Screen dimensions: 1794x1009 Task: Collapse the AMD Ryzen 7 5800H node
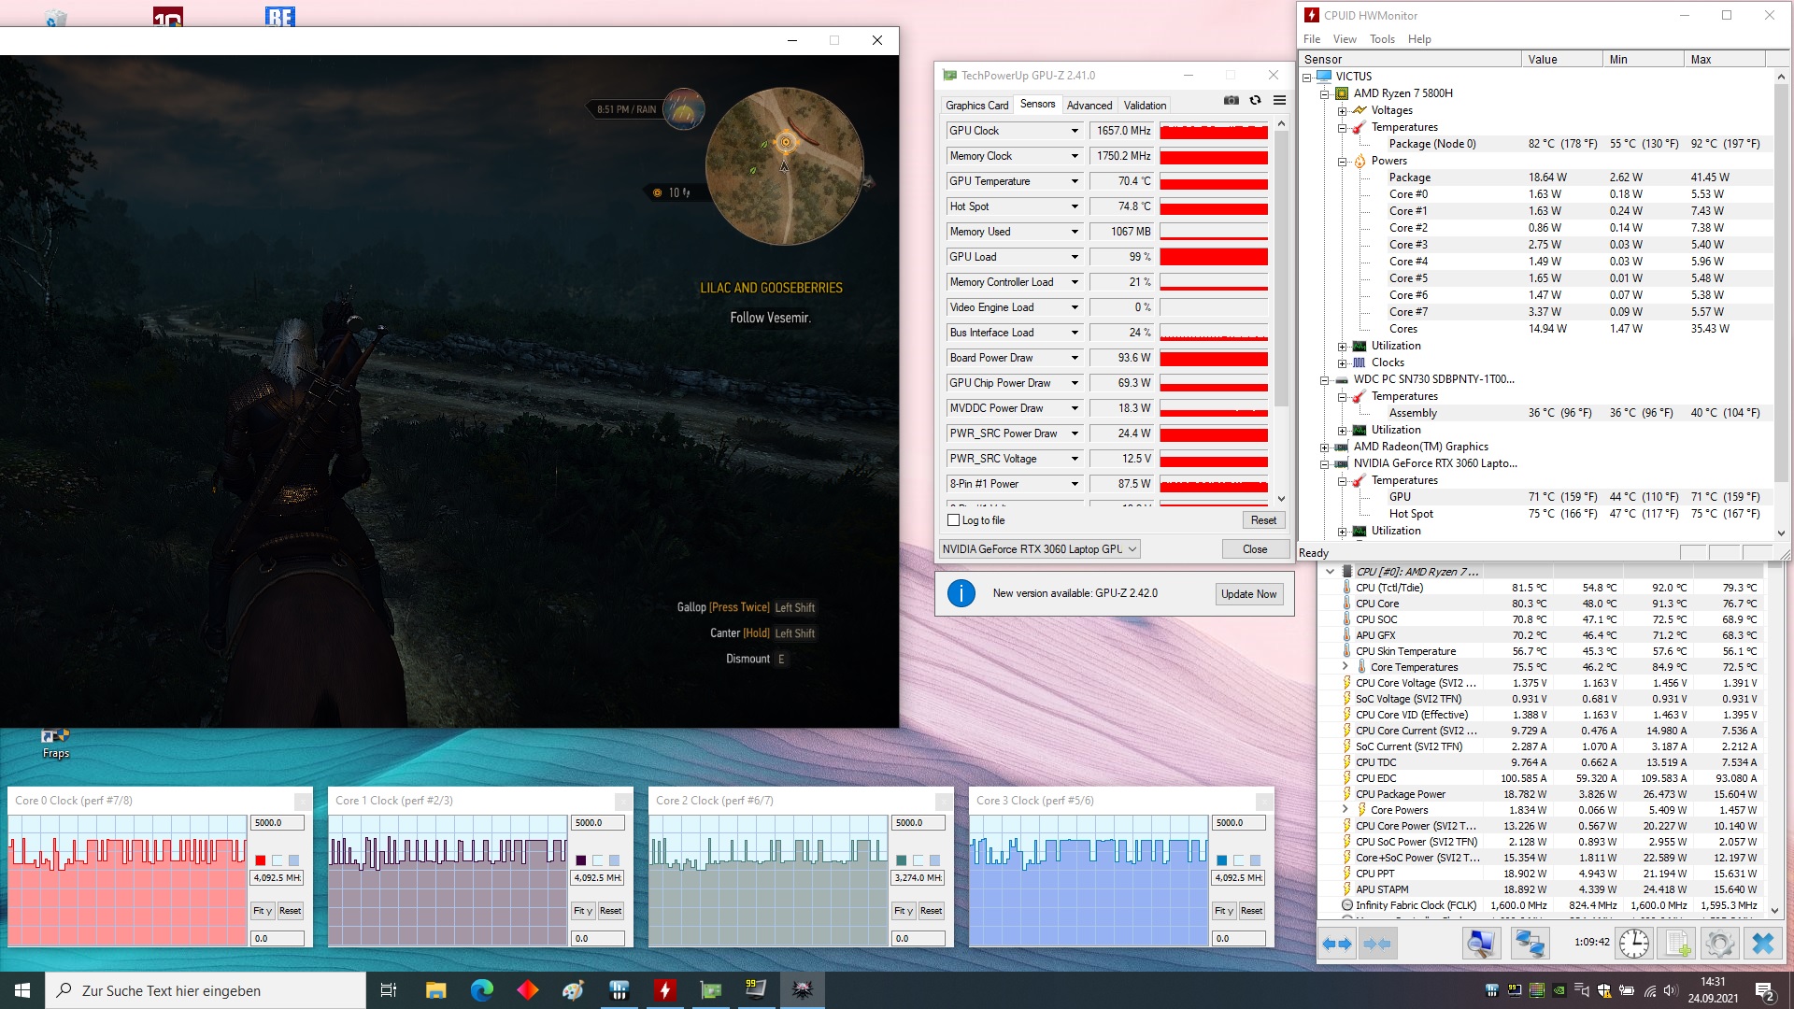(x=1324, y=93)
